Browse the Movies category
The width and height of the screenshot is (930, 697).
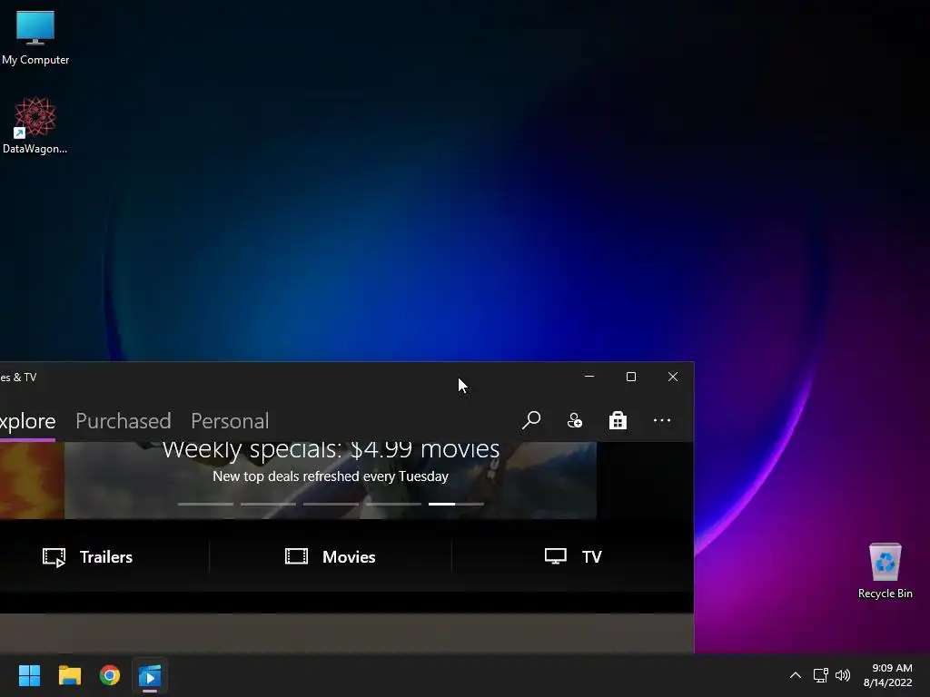click(330, 556)
